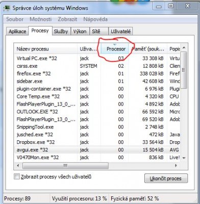
Task: Click the 69 520 kB memory value
Action: (x=153, y=119)
